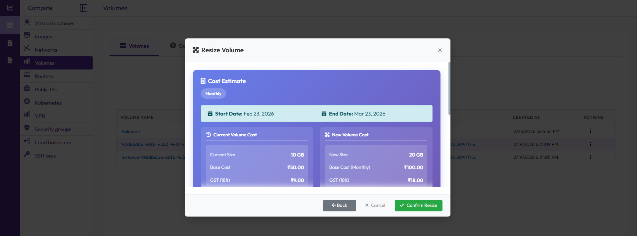Open the Volume-1 link
Image resolution: width=637 pixels, height=236 pixels.
tap(131, 131)
